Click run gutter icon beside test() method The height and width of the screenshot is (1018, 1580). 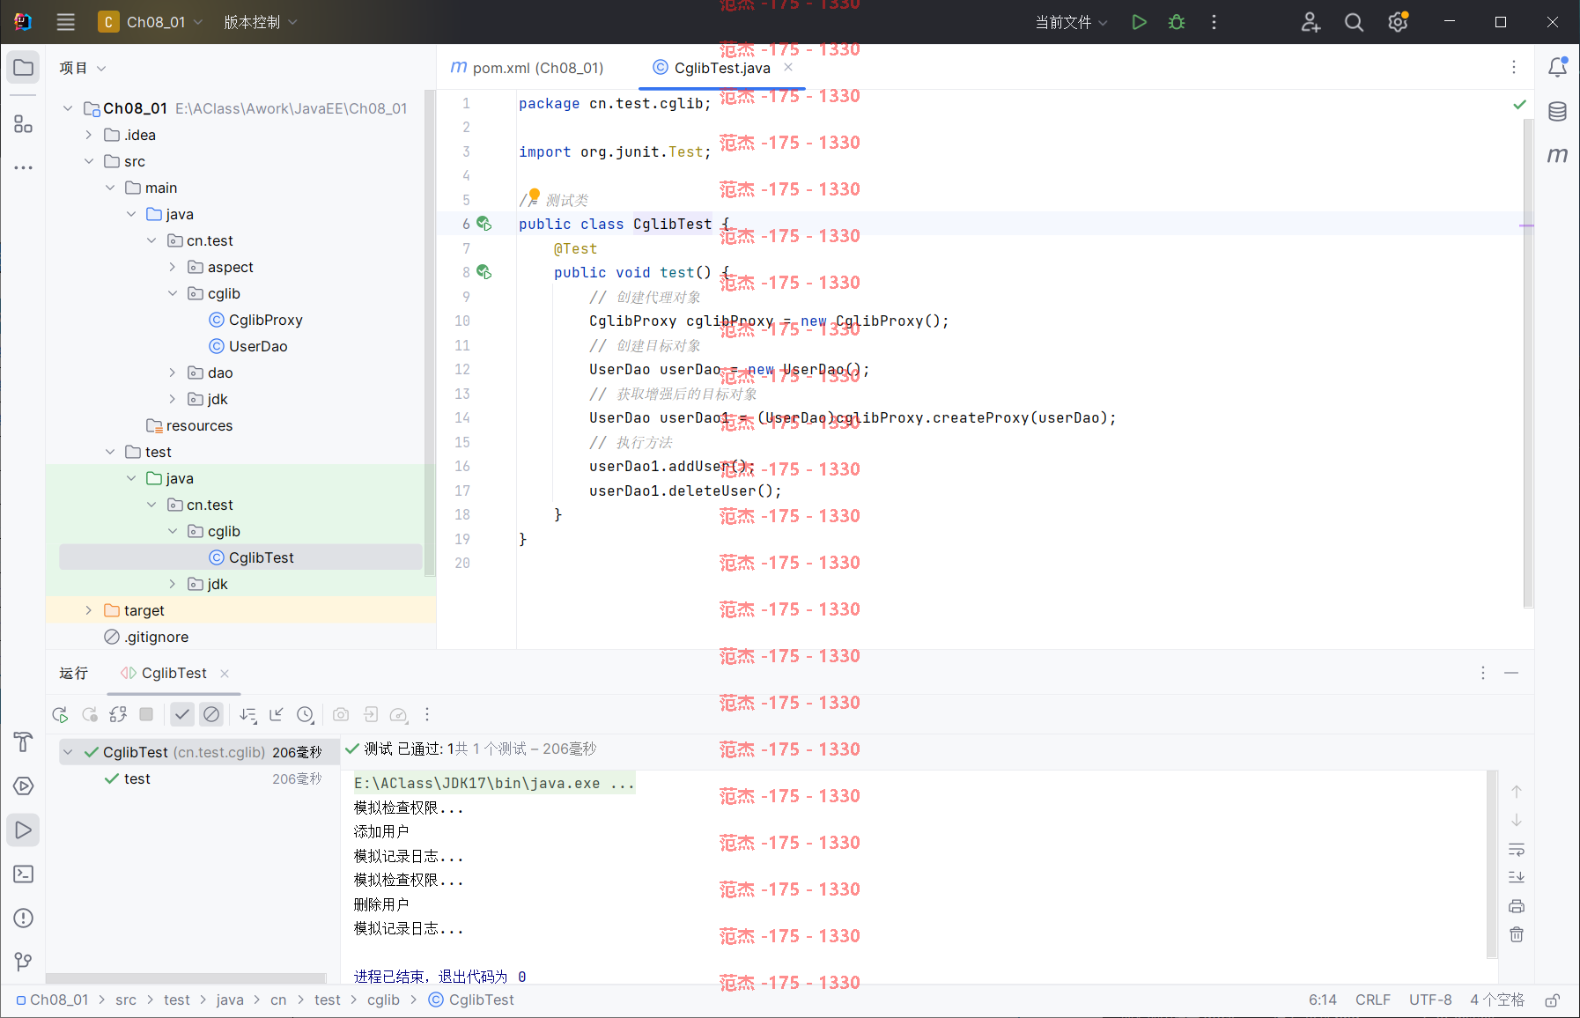point(484,272)
